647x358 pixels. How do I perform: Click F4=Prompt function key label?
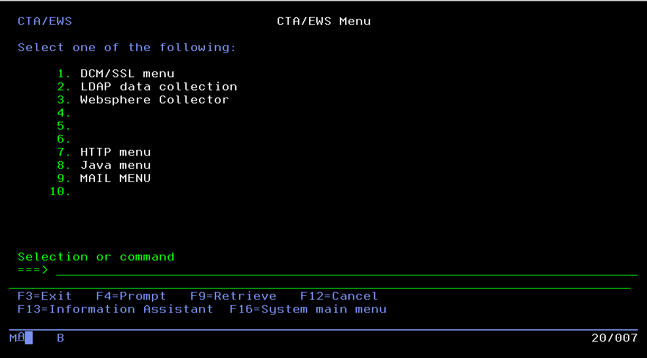coord(131,296)
